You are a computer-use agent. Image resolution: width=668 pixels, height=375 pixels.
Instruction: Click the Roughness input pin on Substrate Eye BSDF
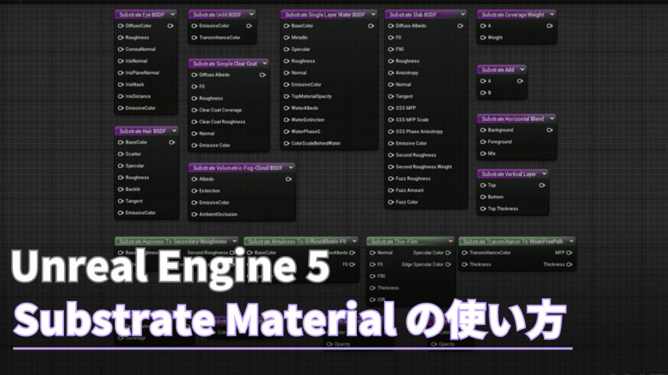tap(122, 37)
